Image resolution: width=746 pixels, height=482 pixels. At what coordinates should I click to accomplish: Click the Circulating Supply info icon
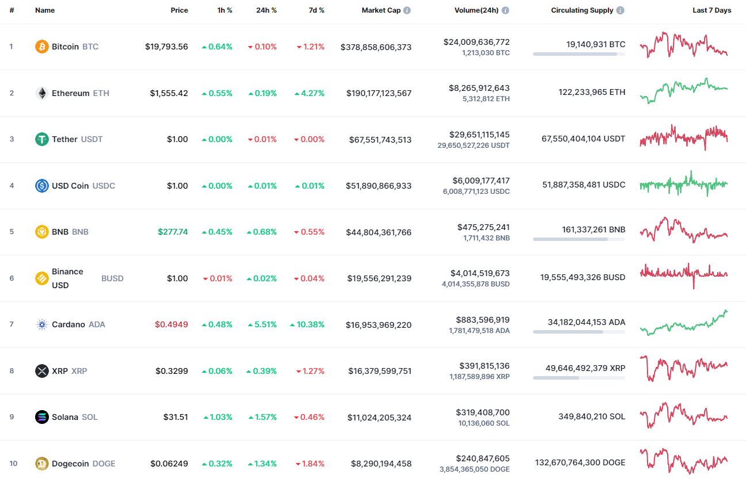coord(620,10)
